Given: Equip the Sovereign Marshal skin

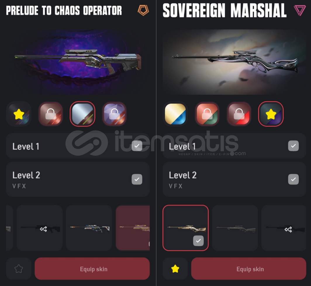Looking at the screenshot, I should [249, 269].
